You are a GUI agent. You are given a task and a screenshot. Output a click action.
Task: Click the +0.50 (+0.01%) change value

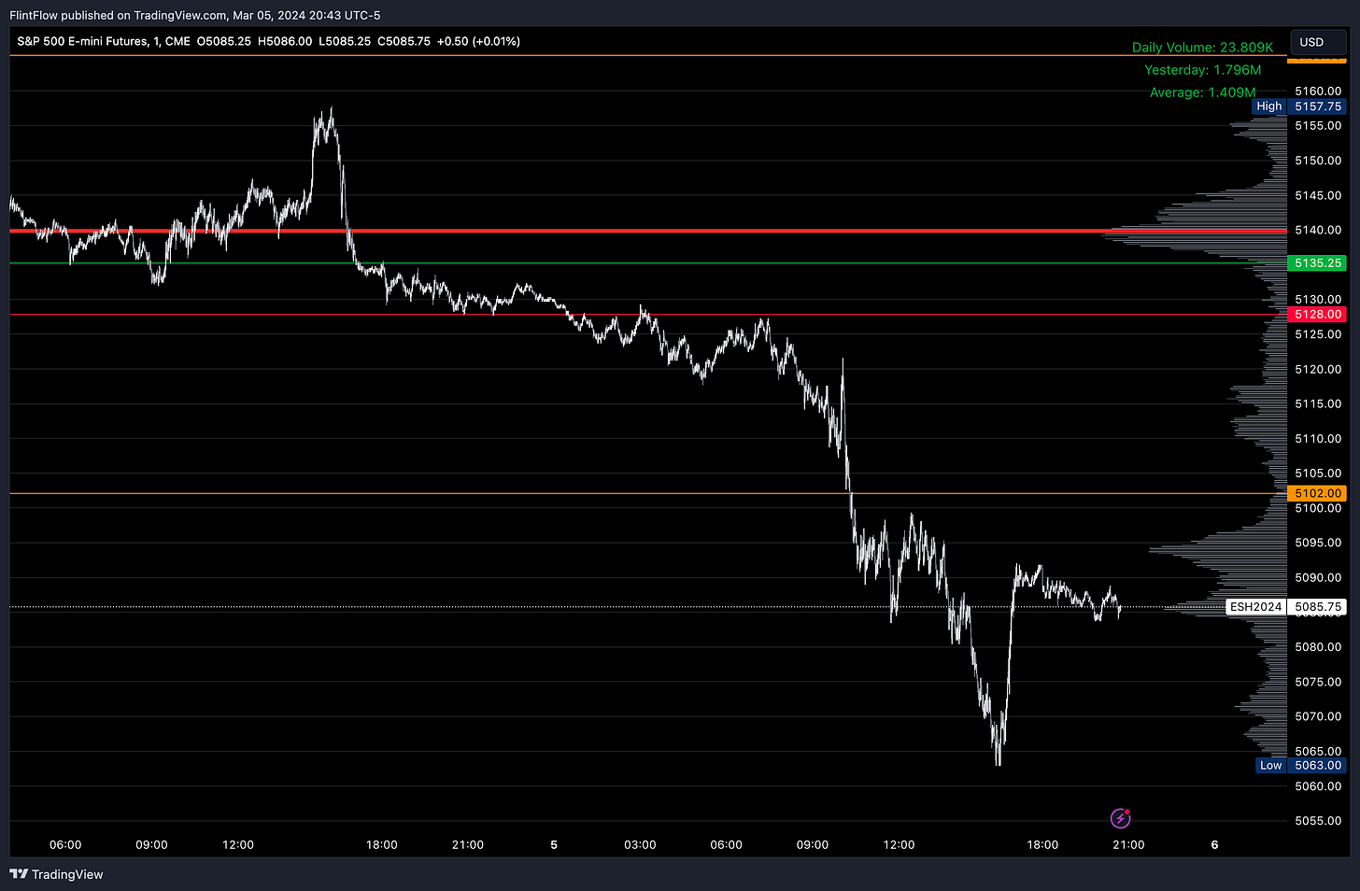478,41
